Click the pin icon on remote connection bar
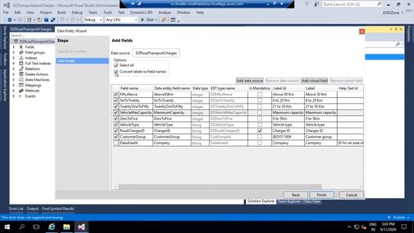Viewport: 414px width, 233px height. click(x=133, y=4)
